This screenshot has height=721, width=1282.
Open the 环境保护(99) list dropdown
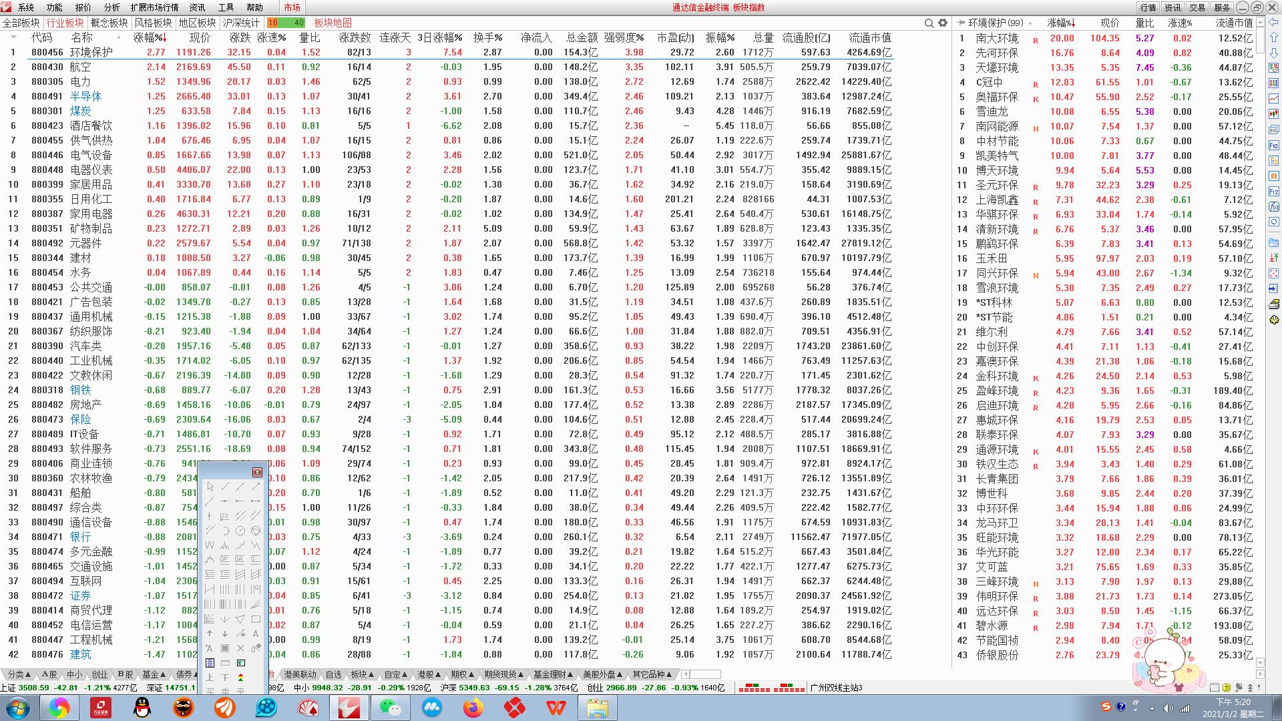[1030, 23]
